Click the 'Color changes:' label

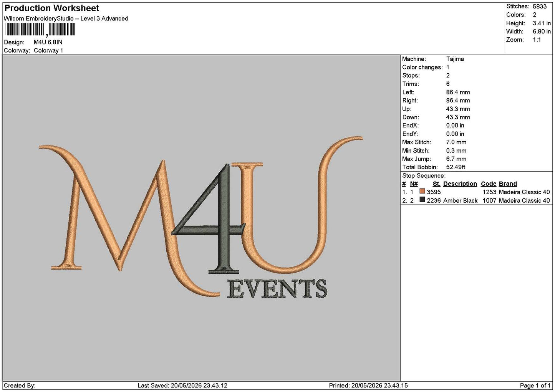[x=422, y=68]
